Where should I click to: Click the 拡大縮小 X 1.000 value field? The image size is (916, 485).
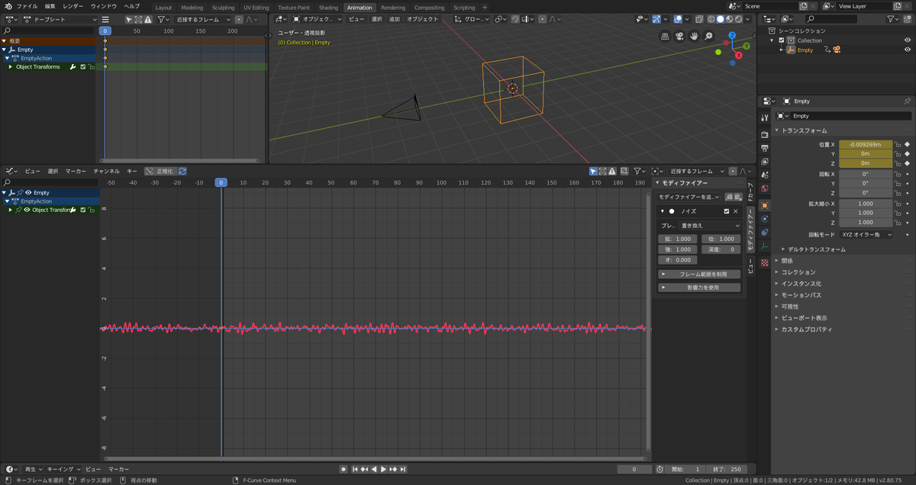coord(866,204)
